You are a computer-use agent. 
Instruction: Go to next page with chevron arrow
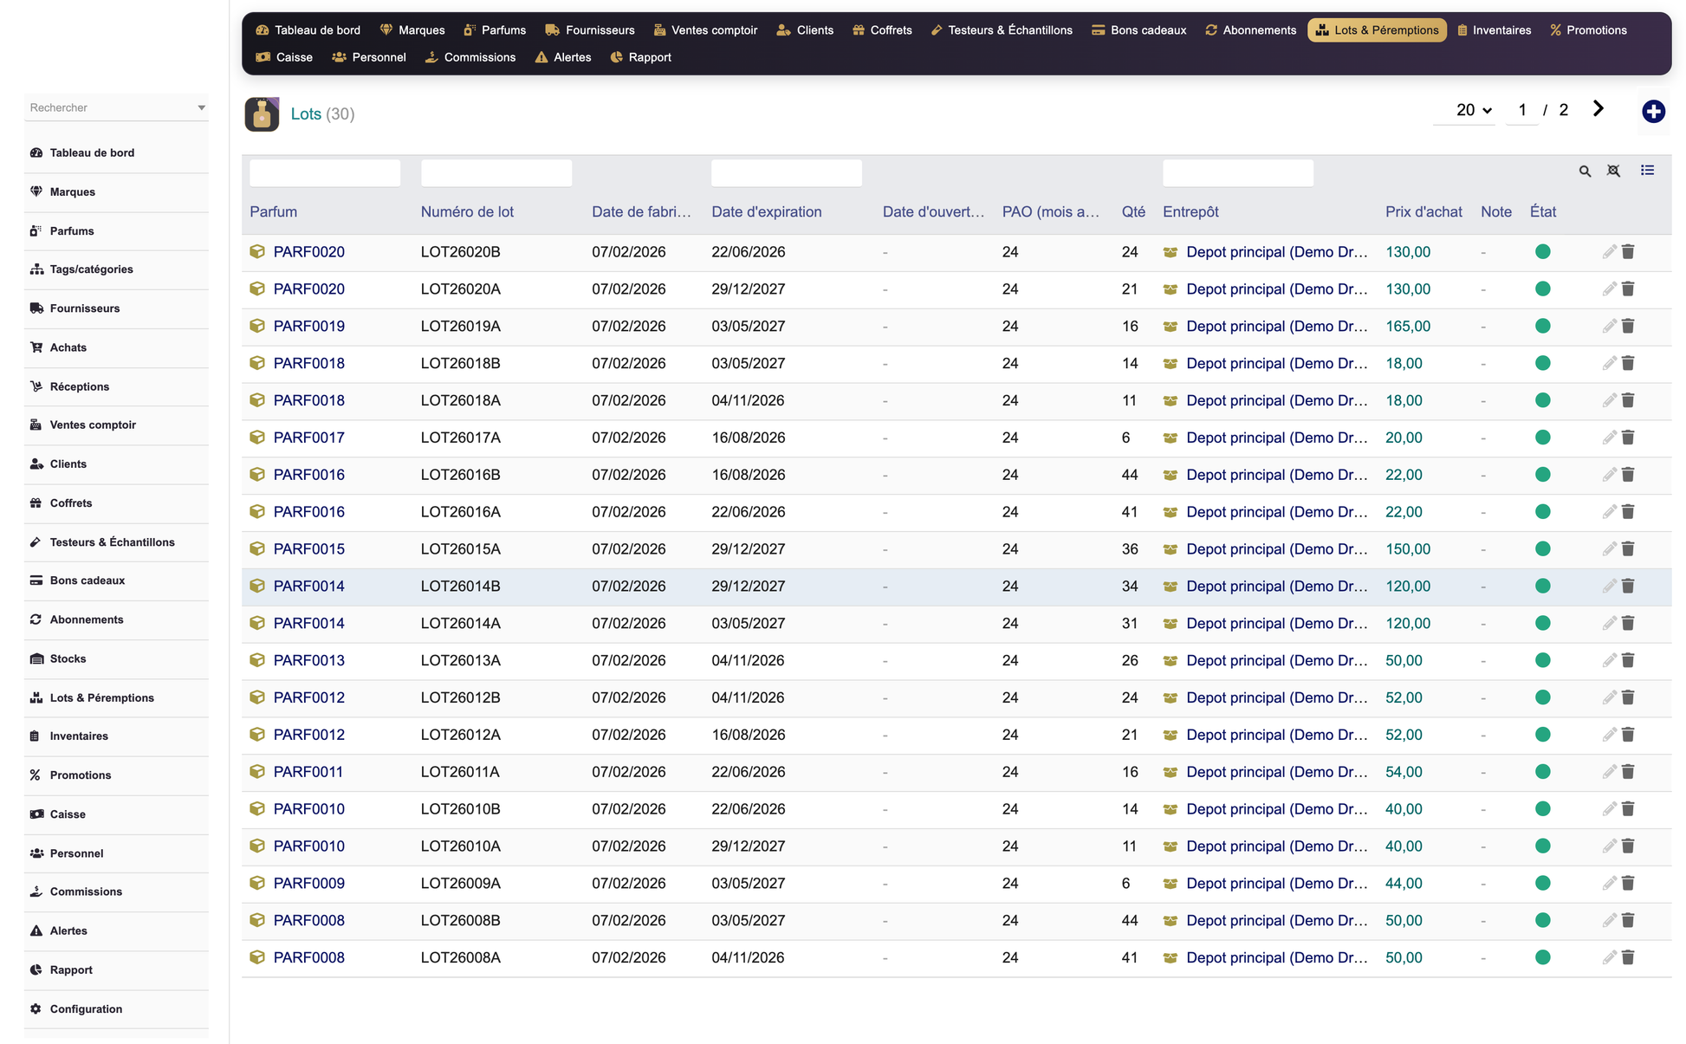pos(1598,109)
